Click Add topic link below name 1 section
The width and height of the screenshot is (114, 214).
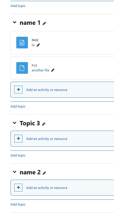click(x=18, y=106)
